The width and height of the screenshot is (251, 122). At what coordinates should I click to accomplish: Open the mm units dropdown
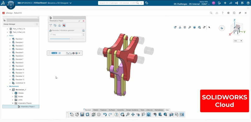tap(238, 41)
